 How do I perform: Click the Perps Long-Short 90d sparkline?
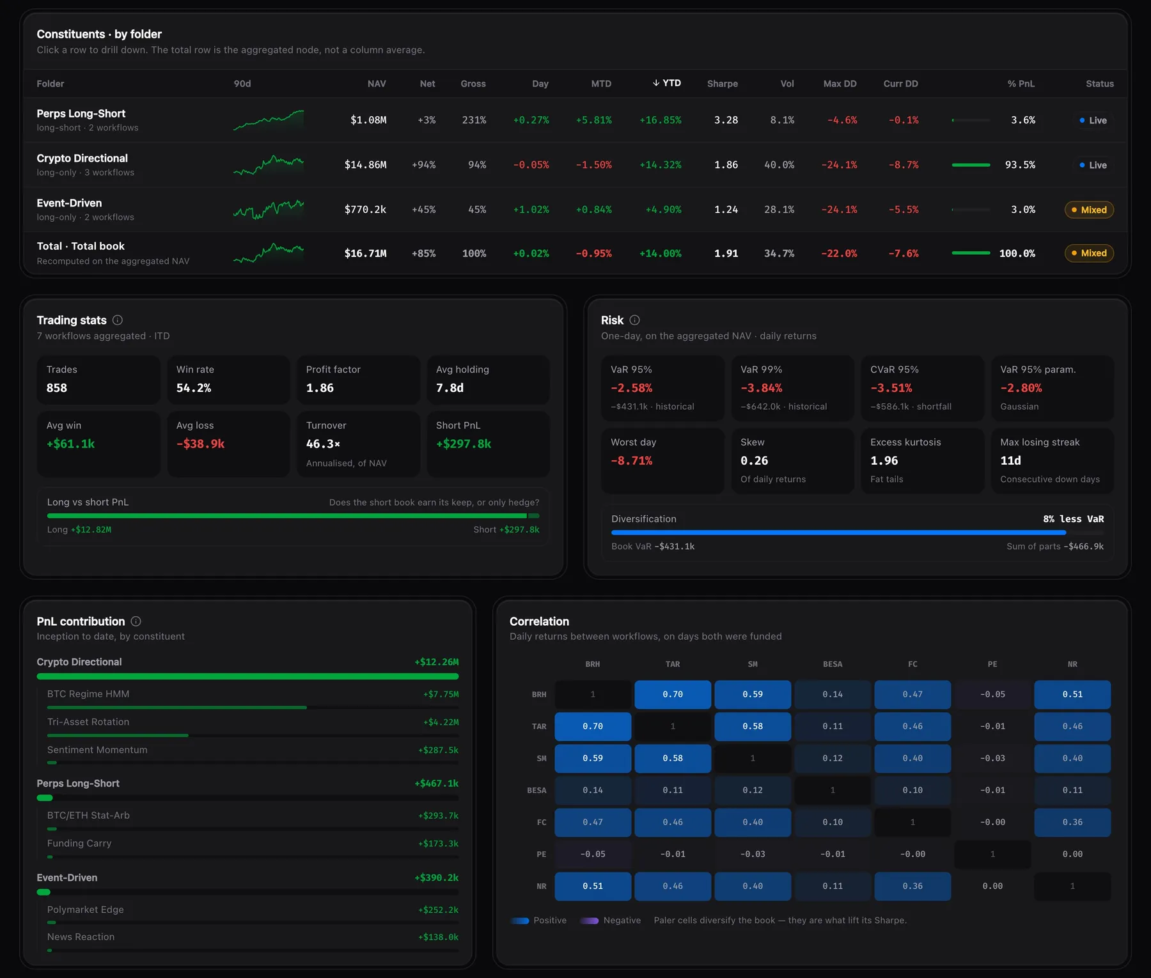tap(269, 120)
